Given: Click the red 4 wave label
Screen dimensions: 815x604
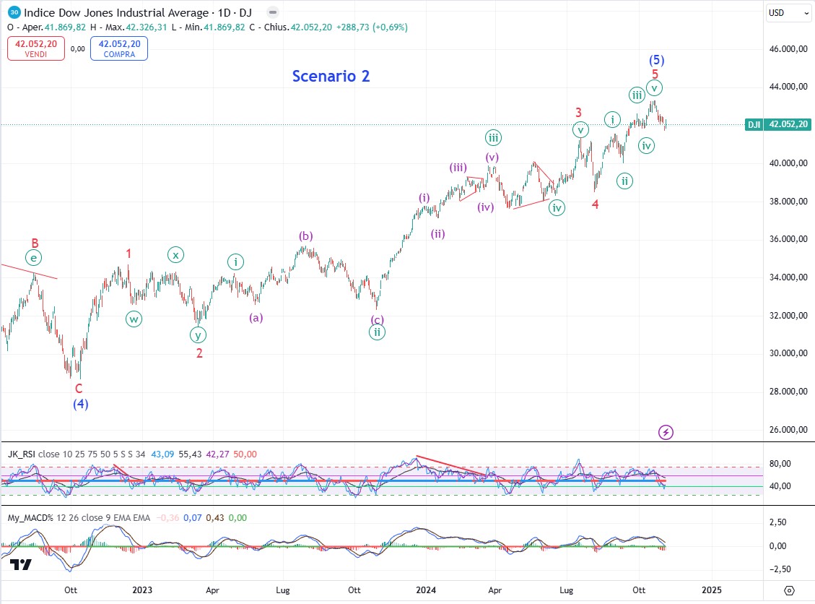Looking at the screenshot, I should [x=595, y=204].
